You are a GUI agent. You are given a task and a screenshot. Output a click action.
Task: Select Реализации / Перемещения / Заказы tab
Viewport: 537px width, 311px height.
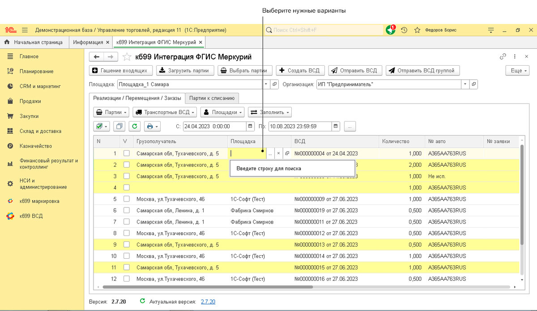[137, 98]
